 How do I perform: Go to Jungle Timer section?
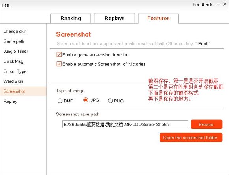pyautogui.click(x=16, y=51)
